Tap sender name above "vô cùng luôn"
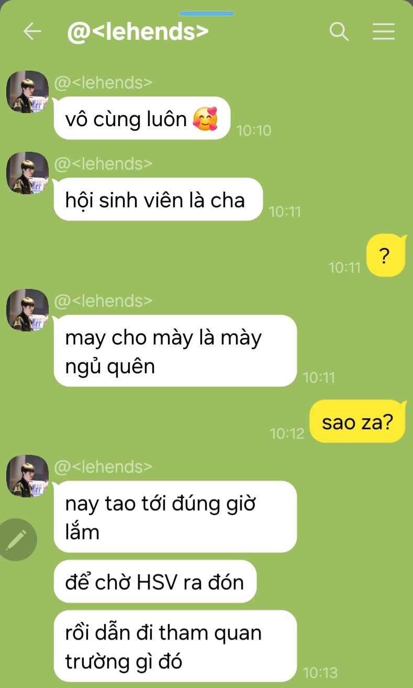413x688 pixels. tap(103, 83)
